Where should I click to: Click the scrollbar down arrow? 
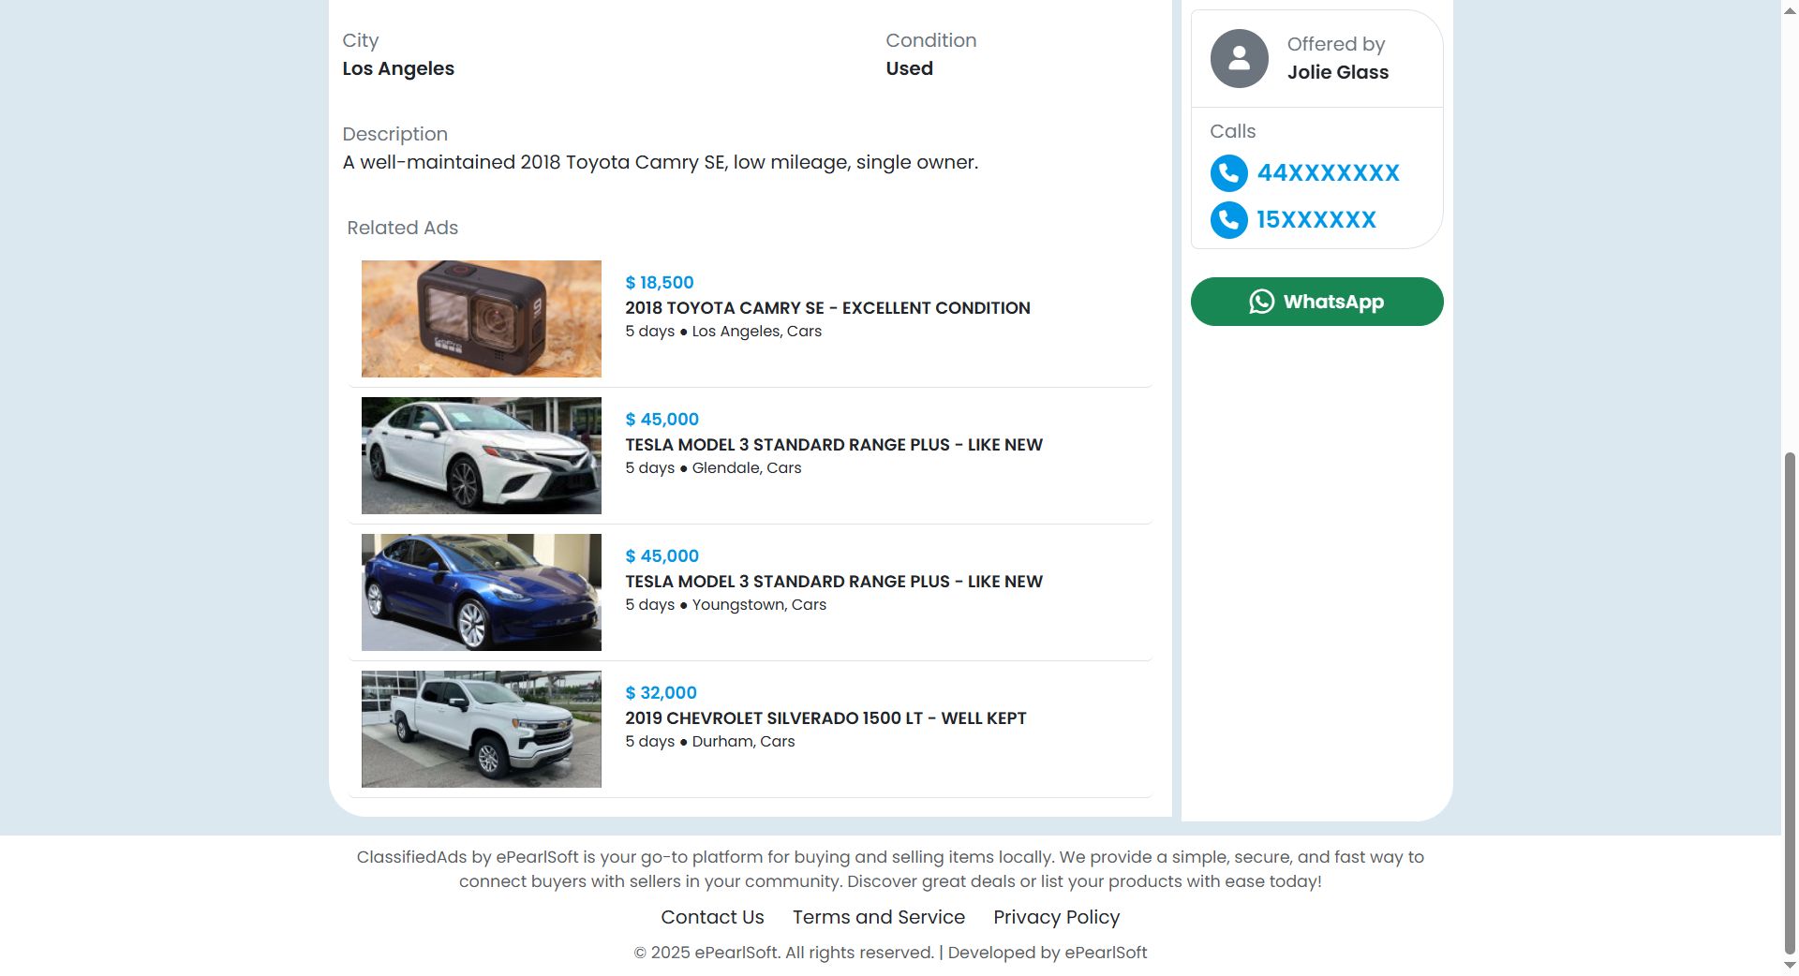click(1790, 966)
